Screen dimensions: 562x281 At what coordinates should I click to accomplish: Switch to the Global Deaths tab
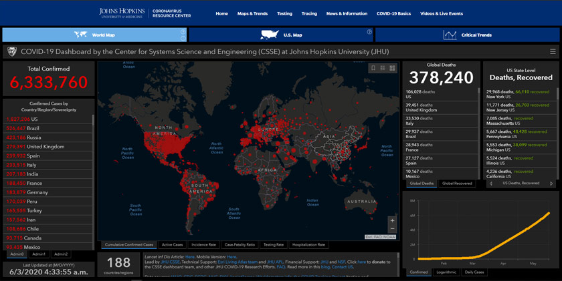point(421,184)
